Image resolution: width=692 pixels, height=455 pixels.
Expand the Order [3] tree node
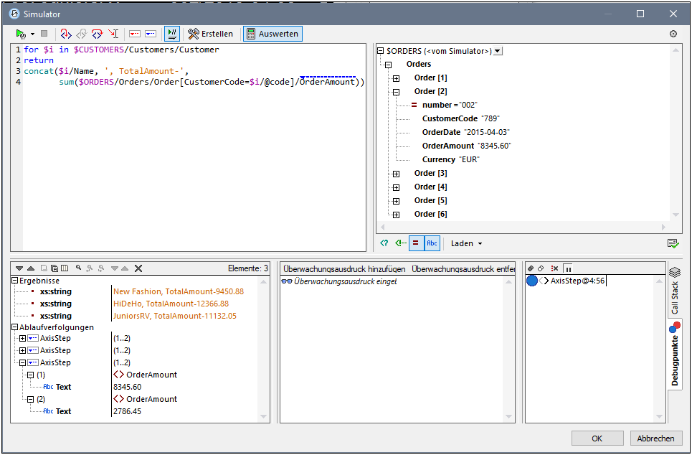396,174
